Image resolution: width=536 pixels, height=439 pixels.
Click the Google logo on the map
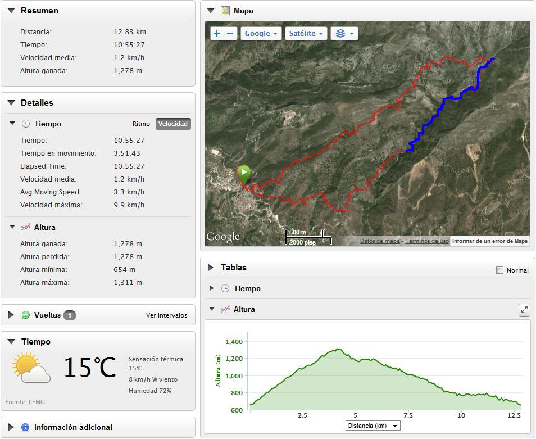coord(223,237)
